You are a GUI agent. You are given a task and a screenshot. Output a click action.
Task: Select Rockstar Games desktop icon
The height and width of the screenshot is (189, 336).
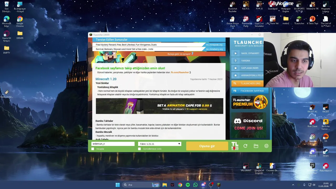(325, 124)
